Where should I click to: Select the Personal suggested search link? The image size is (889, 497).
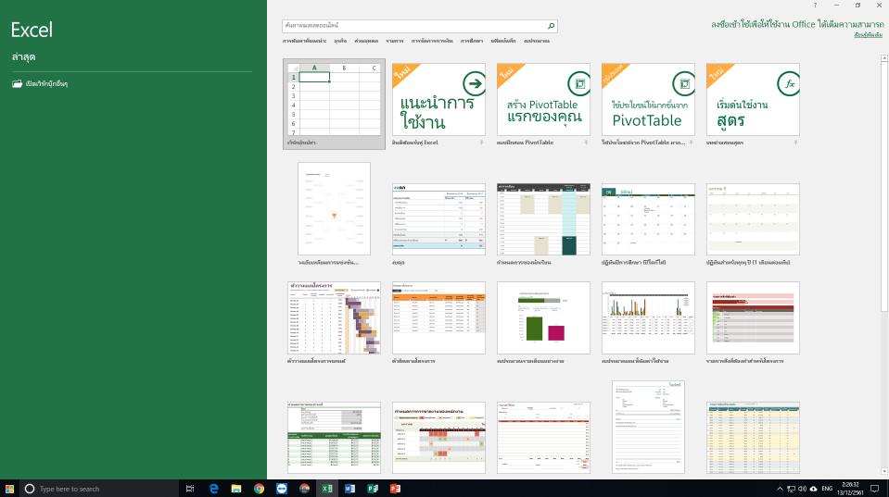(x=366, y=41)
